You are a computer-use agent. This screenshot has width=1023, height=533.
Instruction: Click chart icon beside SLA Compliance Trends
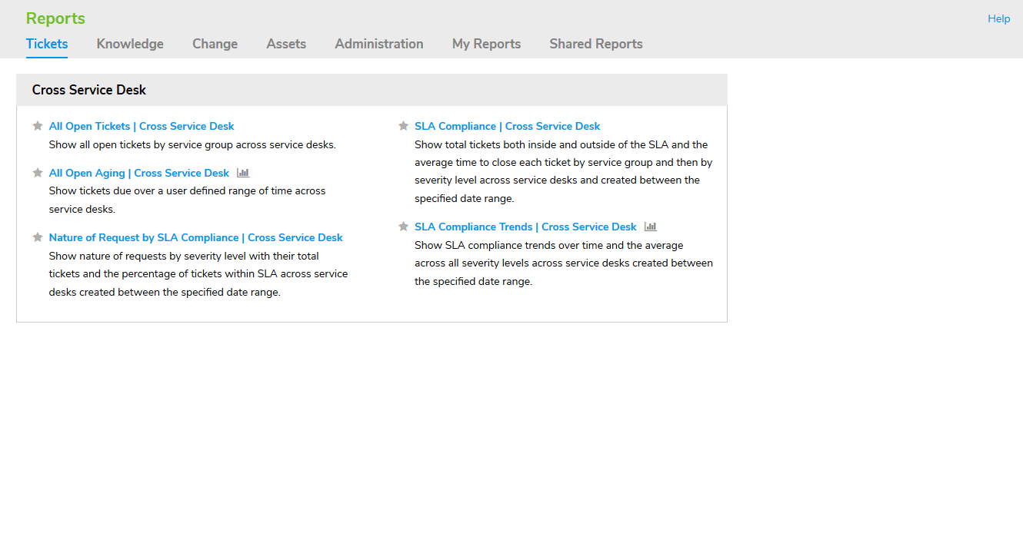[651, 227]
